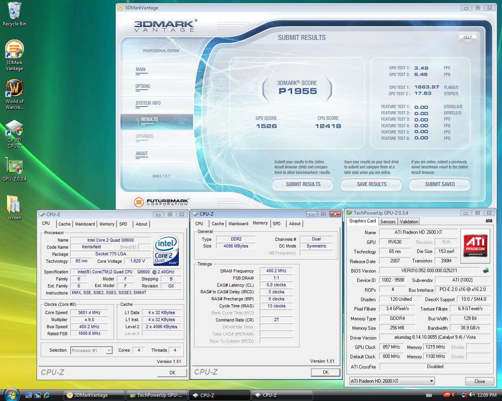The width and height of the screenshot is (502, 401).
Task: Switch to Memory tab in left CPU-Z
Action: coord(107,224)
